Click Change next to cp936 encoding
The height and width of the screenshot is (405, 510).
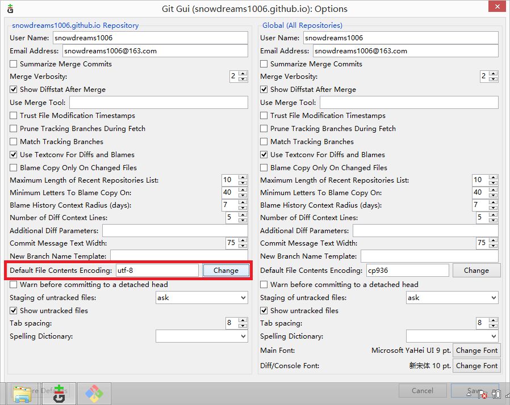476,271
